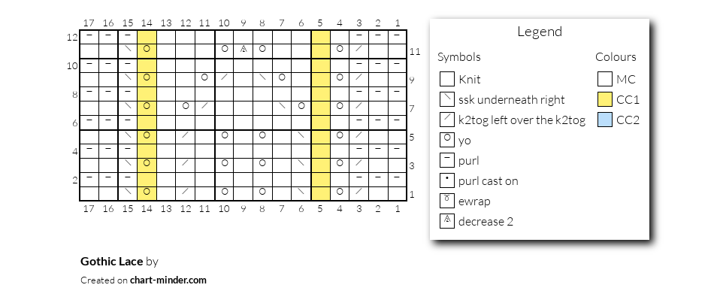Screen dimensions: 717x303
Task: Click the yo symbol in legend
Action: [x=446, y=140]
